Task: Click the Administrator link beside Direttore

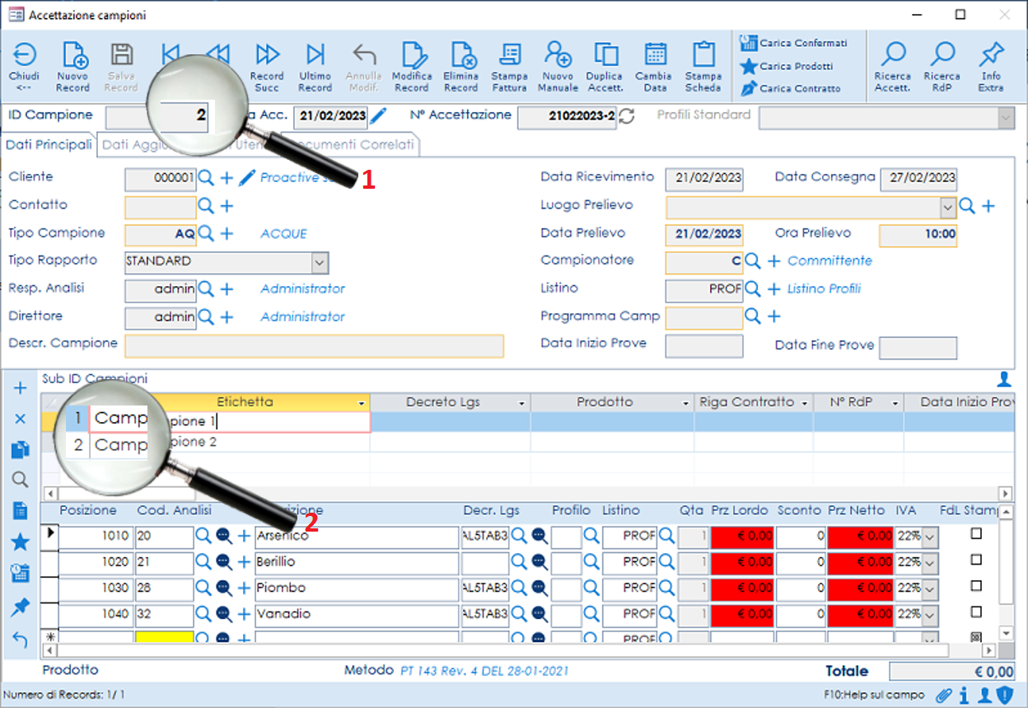Action: coord(302,316)
